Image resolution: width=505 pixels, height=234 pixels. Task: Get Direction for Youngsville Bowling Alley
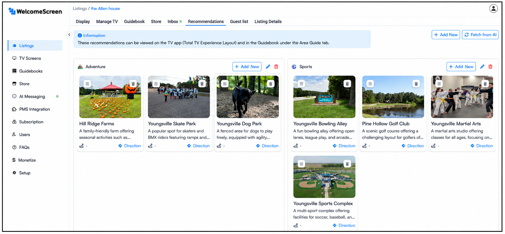pyautogui.click(x=344, y=146)
